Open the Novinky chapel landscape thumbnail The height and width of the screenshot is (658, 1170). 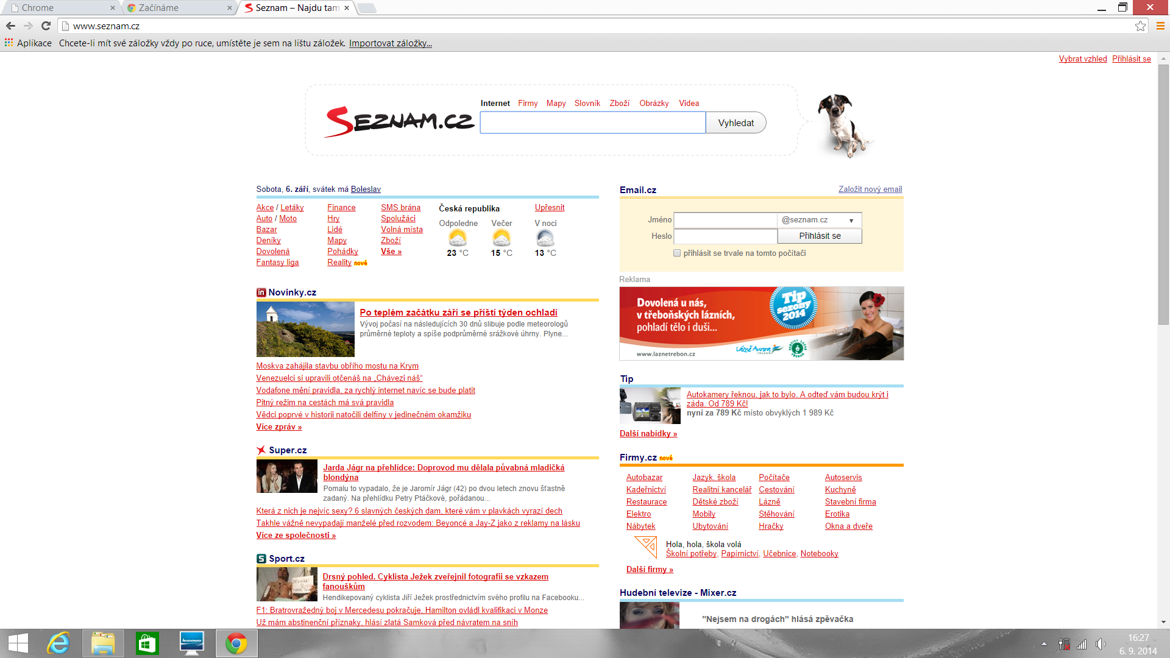click(x=305, y=330)
